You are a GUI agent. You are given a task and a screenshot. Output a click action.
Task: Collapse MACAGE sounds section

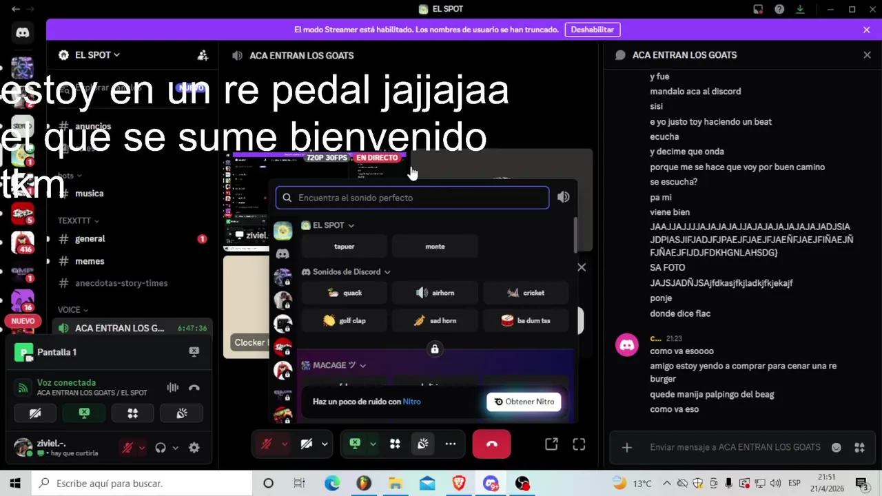[x=334, y=365]
